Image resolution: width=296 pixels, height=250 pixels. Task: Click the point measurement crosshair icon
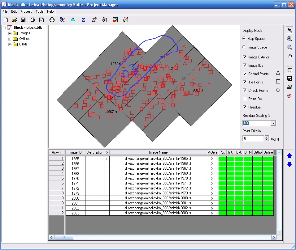coord(52,20)
